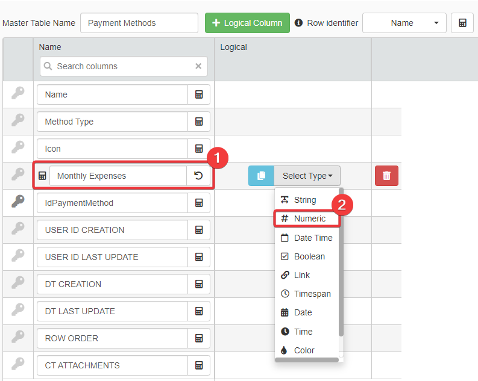Click calculator icon in the Method Type row
Image resolution: width=478 pixels, height=381 pixels.
(x=199, y=122)
